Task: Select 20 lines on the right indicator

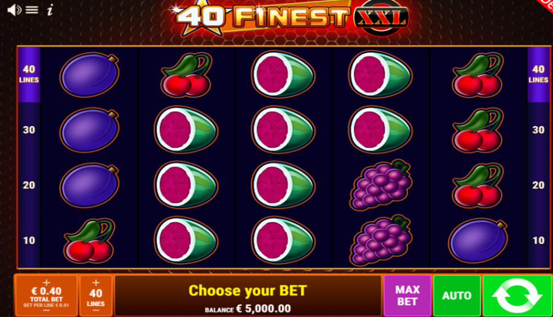Action: tap(538, 185)
